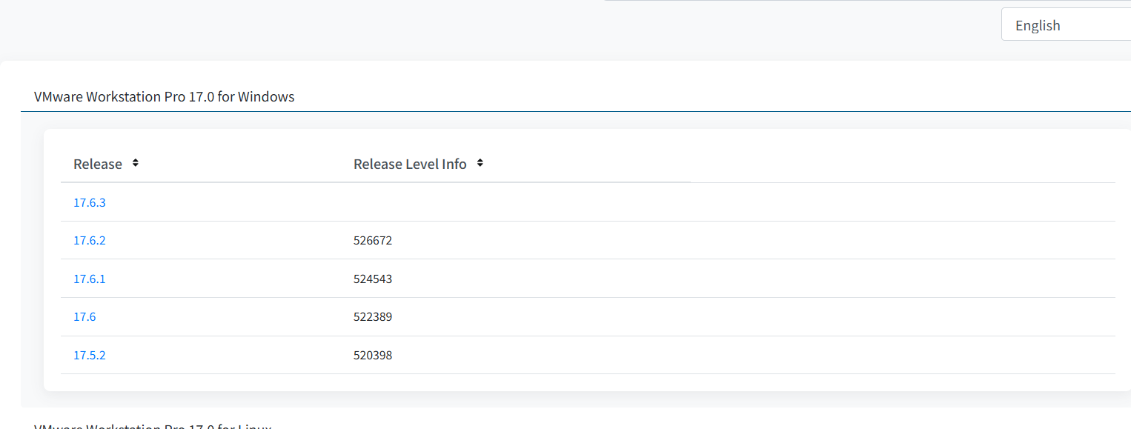Sort table by Release column arrow
The width and height of the screenshot is (1131, 429).
[x=136, y=163]
